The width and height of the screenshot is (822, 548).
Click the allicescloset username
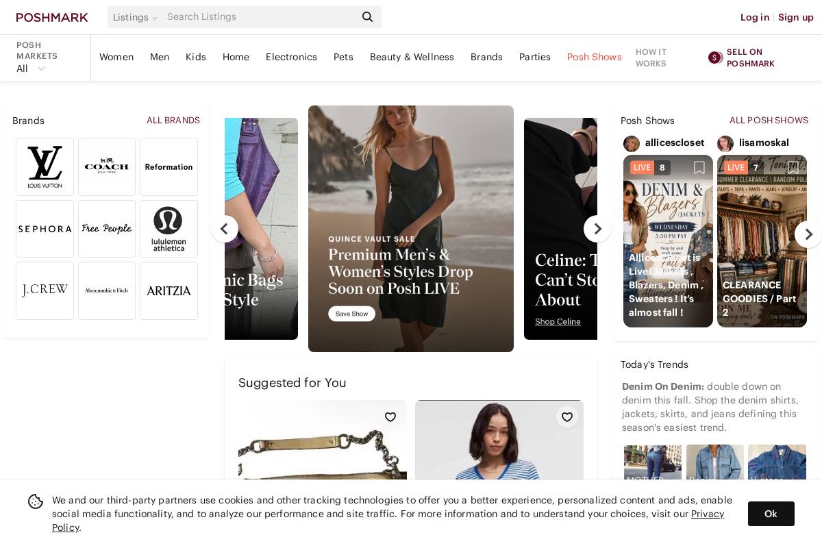[x=675, y=142]
